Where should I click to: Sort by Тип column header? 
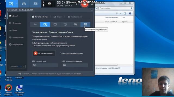124,18
